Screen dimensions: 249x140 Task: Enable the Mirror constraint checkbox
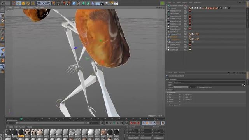(x=180, y=102)
